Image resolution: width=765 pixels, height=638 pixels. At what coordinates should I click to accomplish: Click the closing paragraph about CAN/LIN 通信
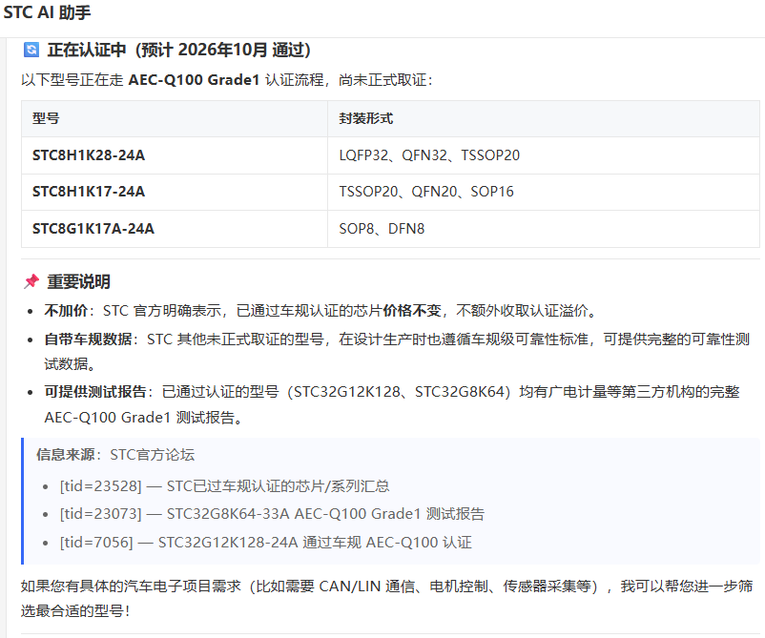[386, 598]
